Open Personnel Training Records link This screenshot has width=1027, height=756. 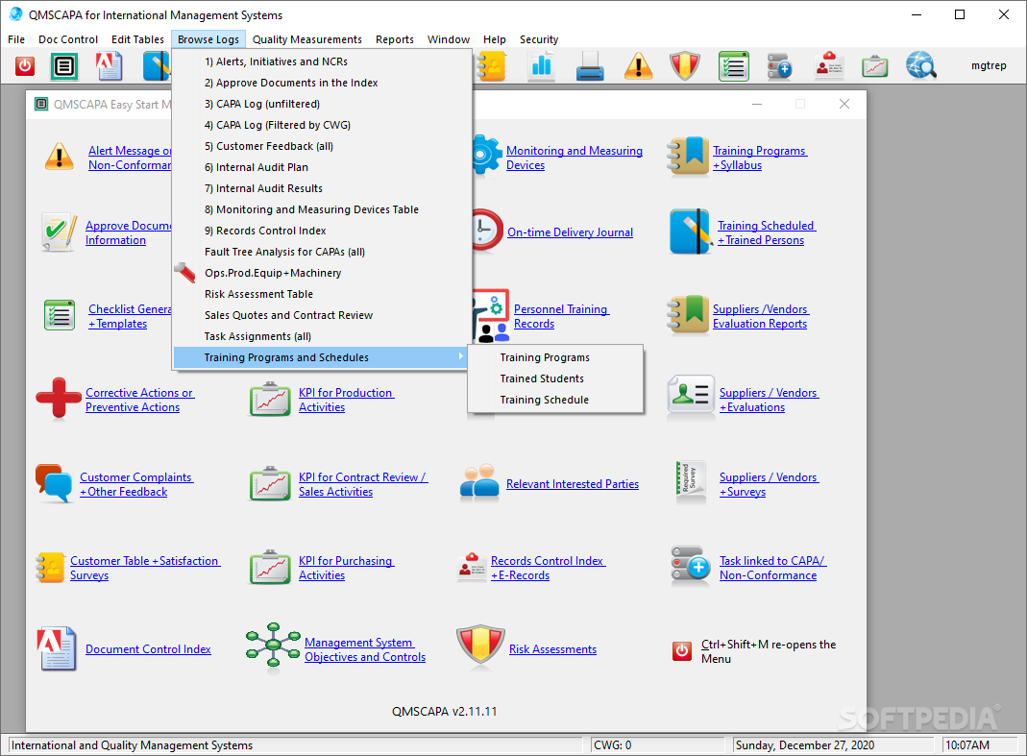561,316
